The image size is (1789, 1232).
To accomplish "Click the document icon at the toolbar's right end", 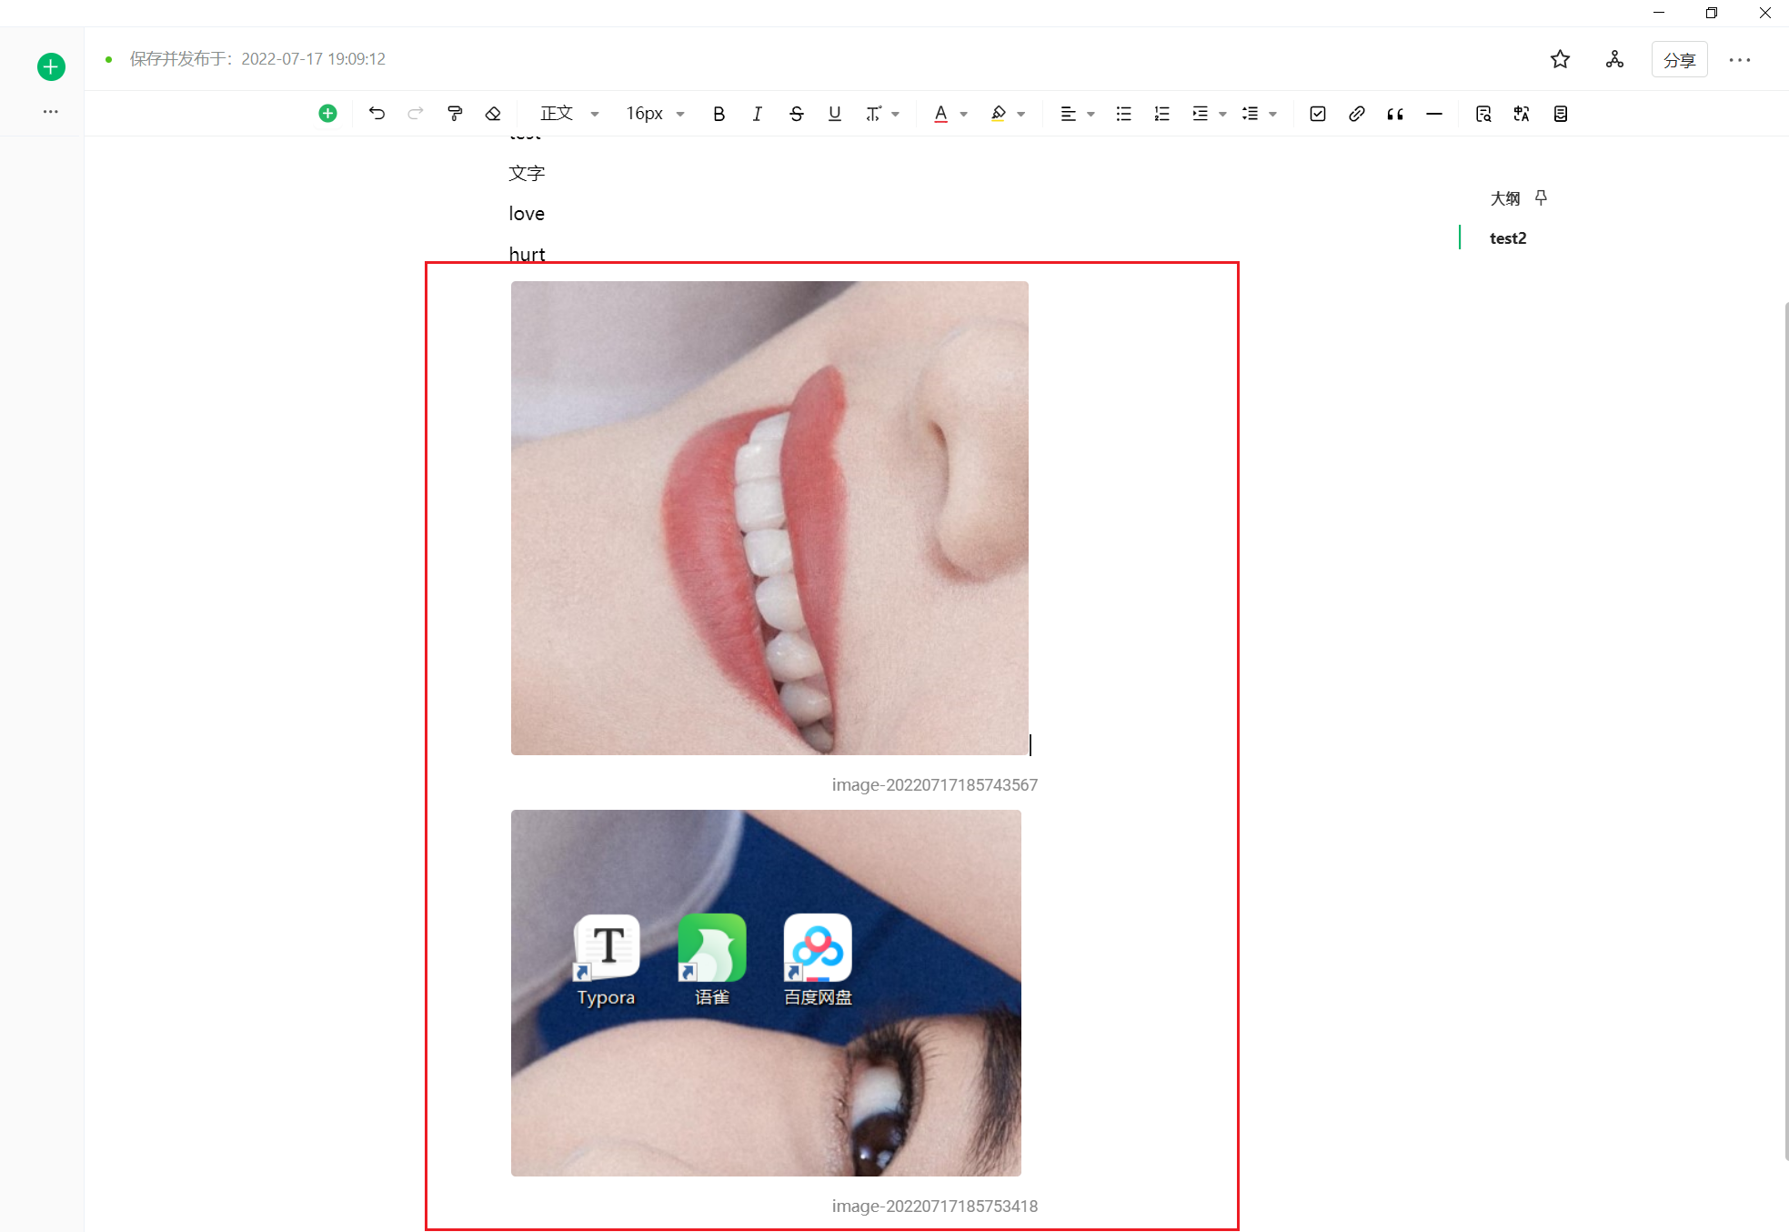I will pos(1561,114).
